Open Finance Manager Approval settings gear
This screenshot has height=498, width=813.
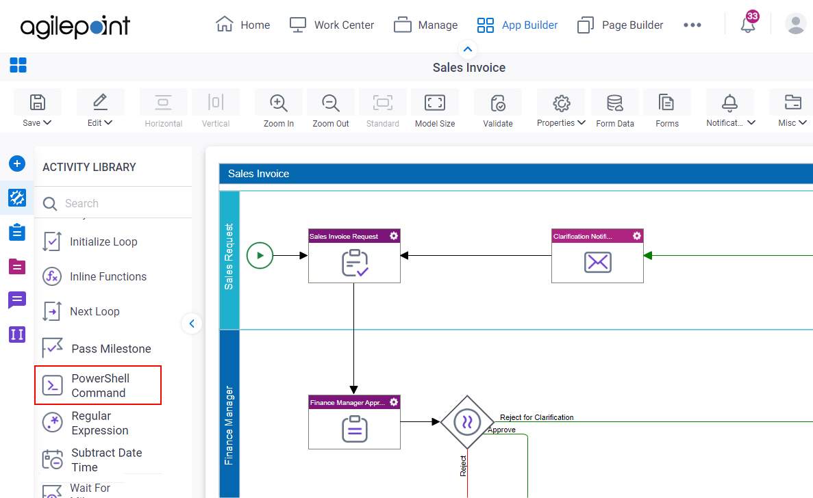[394, 402]
